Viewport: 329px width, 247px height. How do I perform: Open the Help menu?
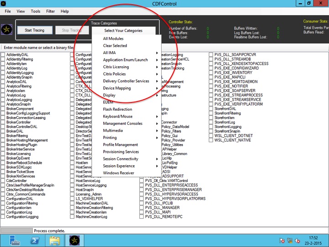pos(64,11)
